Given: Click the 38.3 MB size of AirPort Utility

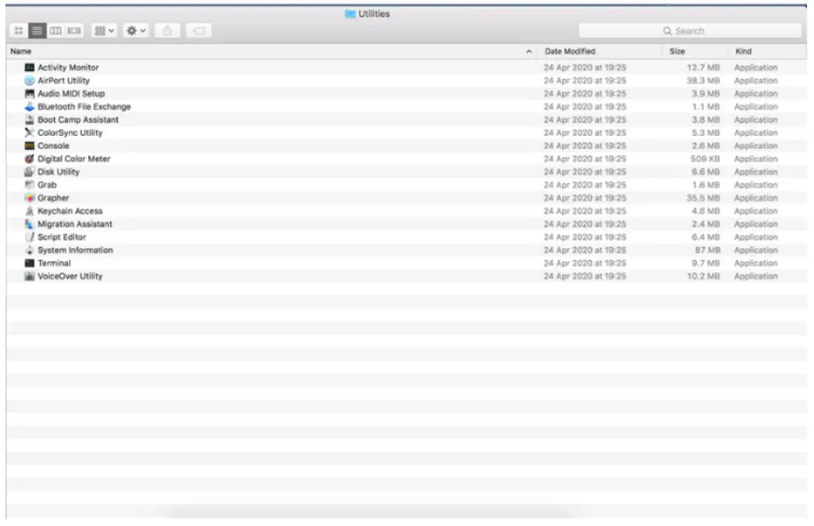Looking at the screenshot, I should click(x=703, y=80).
